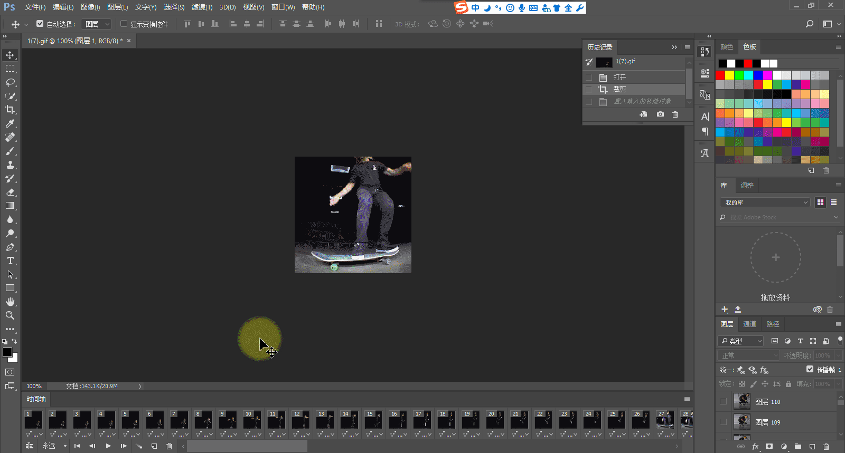Toggle visibility of 图层 110

click(724, 402)
